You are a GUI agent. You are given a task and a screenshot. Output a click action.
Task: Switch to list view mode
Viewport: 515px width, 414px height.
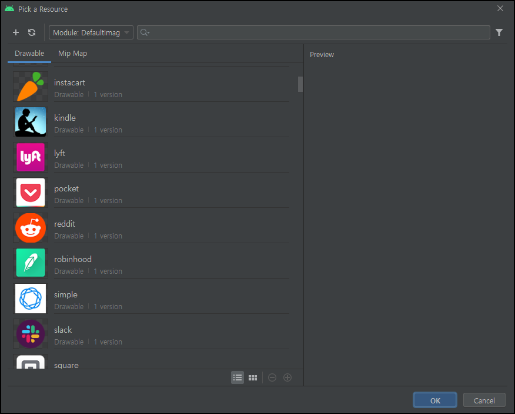pyautogui.click(x=238, y=377)
